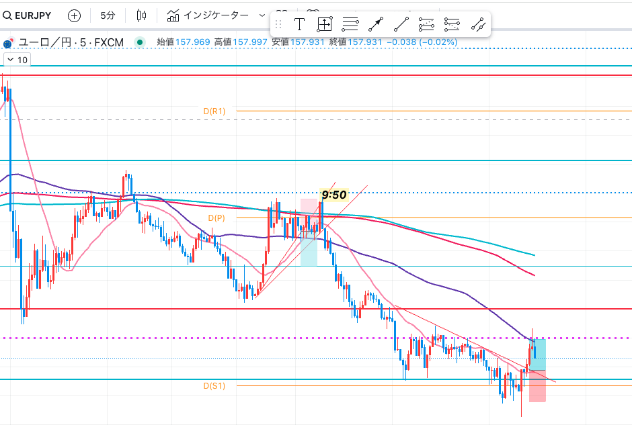Open the 5分 timeframe dropdown
The width and height of the screenshot is (632, 425).
pos(108,15)
